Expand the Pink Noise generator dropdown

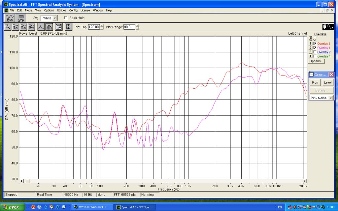pyautogui.click(x=331, y=98)
